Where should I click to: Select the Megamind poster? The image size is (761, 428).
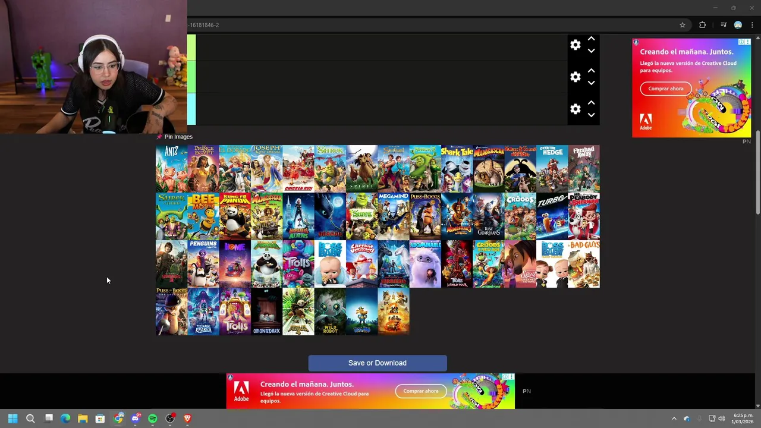(394, 216)
